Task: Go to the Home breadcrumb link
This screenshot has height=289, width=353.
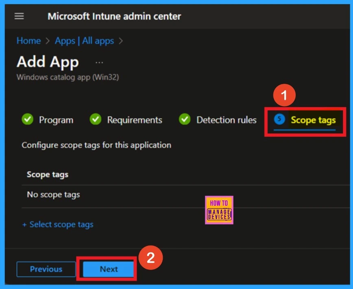Action: [x=28, y=41]
